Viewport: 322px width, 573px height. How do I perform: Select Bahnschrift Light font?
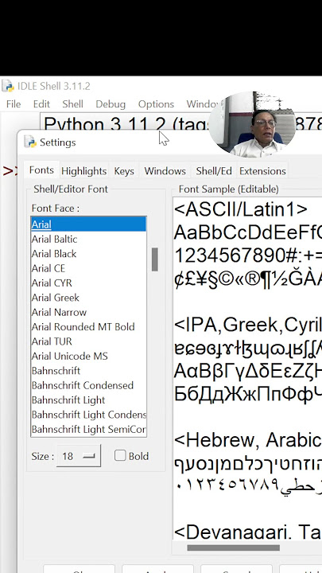tap(89, 400)
